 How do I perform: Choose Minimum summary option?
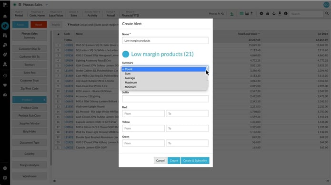click(x=164, y=87)
